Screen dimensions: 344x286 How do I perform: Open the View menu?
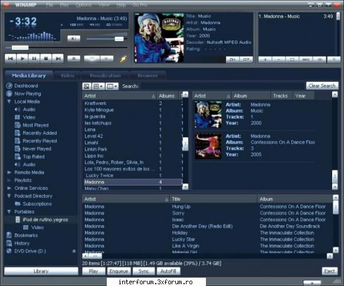[x=104, y=5]
